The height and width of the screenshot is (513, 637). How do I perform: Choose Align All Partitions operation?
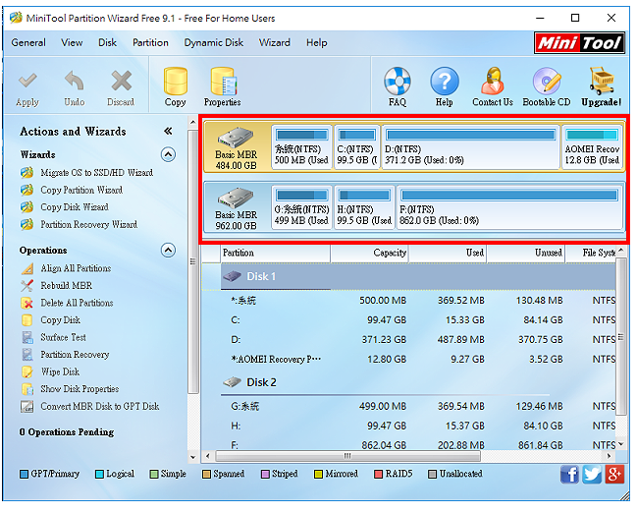pyautogui.click(x=76, y=268)
